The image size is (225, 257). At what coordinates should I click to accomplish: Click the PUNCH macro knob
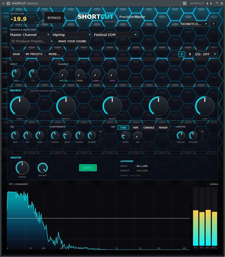(20, 106)
